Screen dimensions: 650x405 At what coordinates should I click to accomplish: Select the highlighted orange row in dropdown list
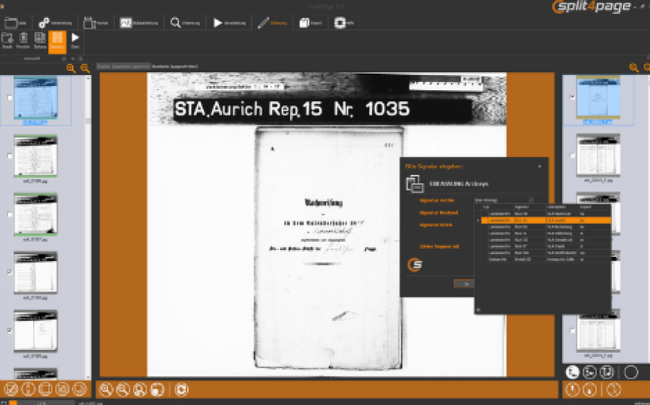pos(546,220)
